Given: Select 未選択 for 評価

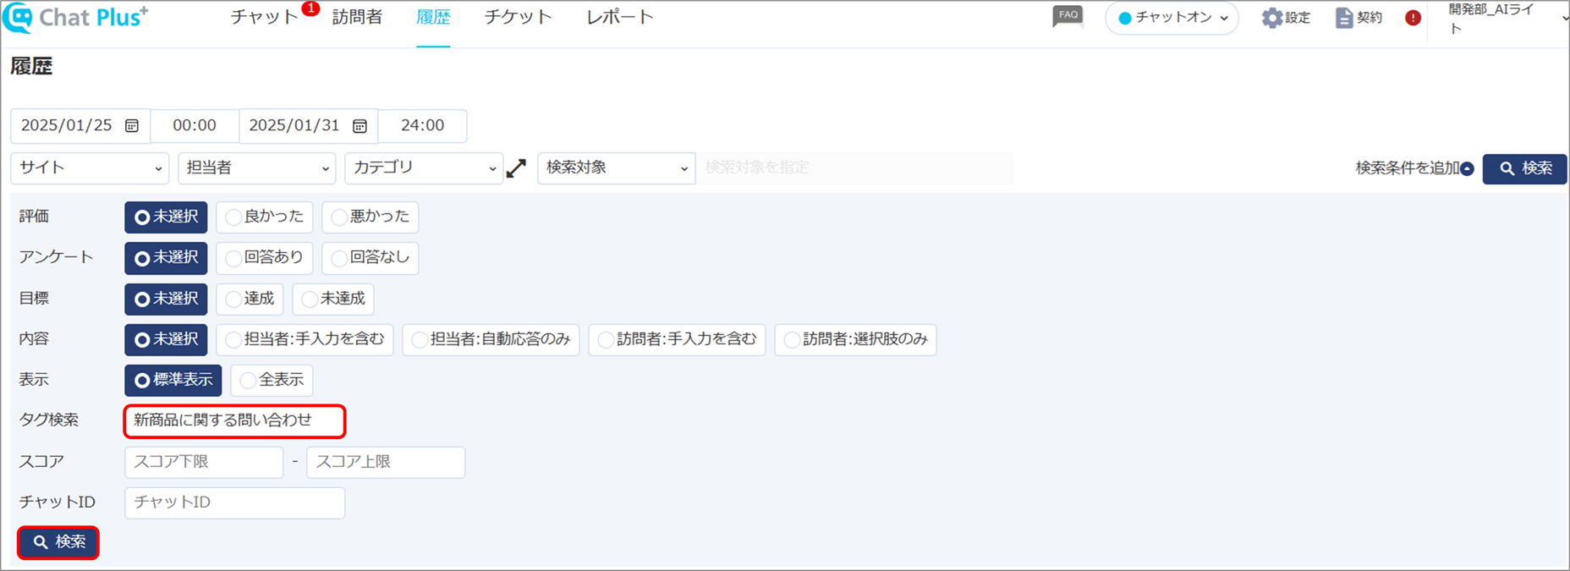Looking at the screenshot, I should click(166, 217).
